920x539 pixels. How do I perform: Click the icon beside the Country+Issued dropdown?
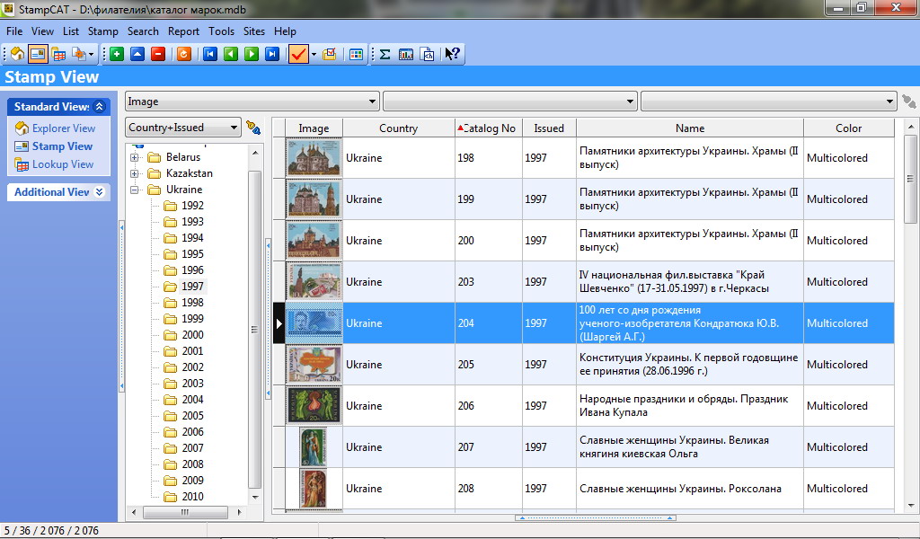253,128
